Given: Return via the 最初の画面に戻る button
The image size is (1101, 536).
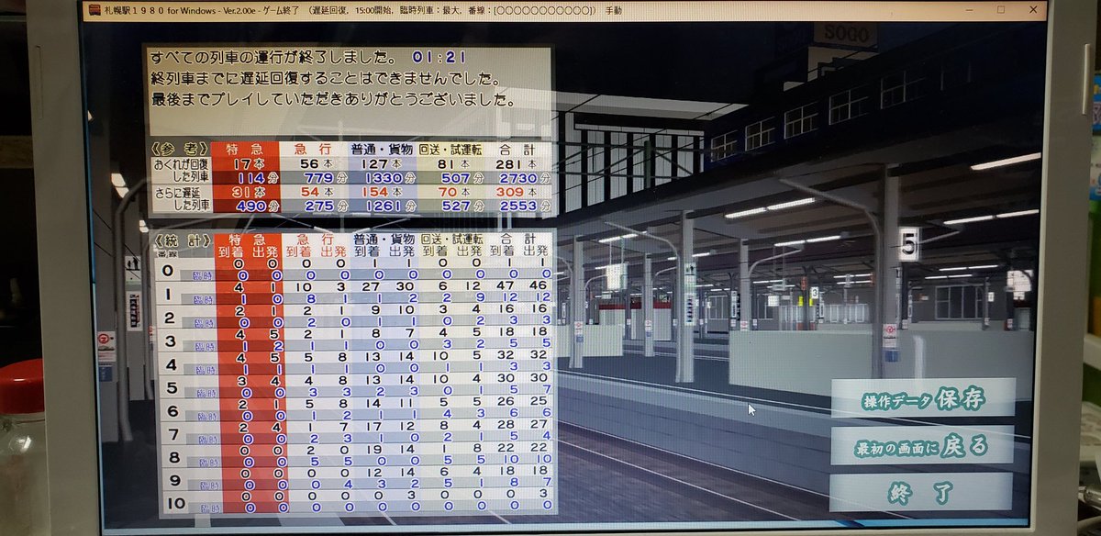Looking at the screenshot, I should pyautogui.click(x=922, y=445).
